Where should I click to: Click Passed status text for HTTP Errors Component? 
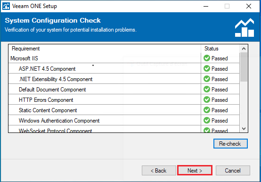220,100
